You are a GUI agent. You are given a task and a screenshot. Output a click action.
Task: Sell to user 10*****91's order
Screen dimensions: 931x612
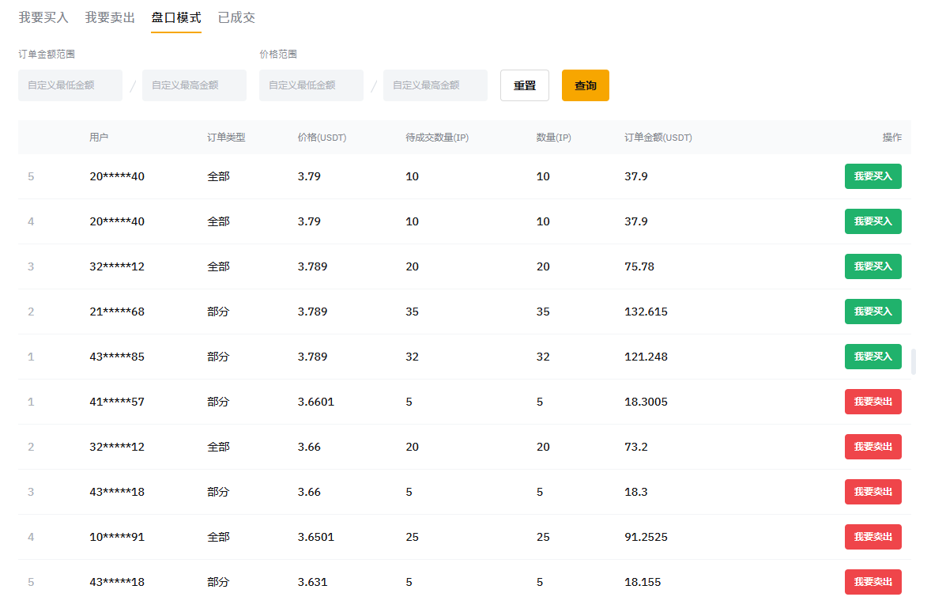click(873, 537)
